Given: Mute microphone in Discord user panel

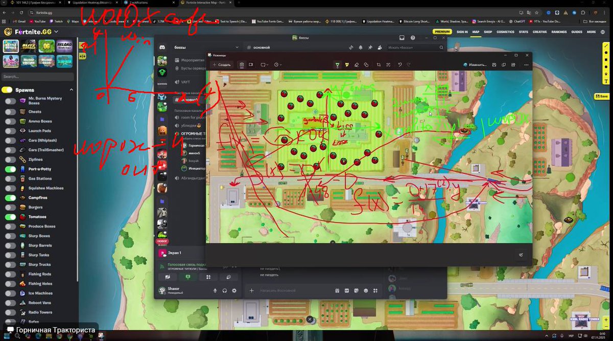Looking at the screenshot, I should [215, 290].
